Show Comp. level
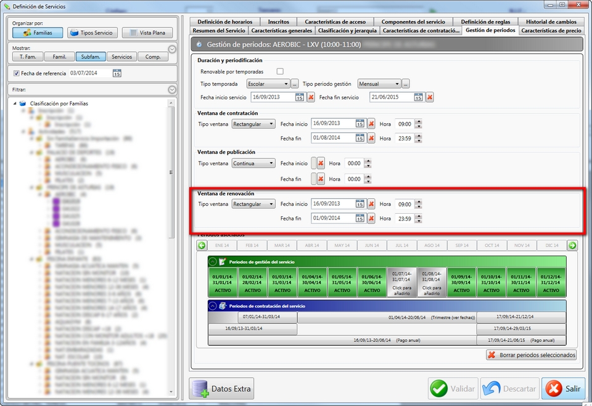 152,57
